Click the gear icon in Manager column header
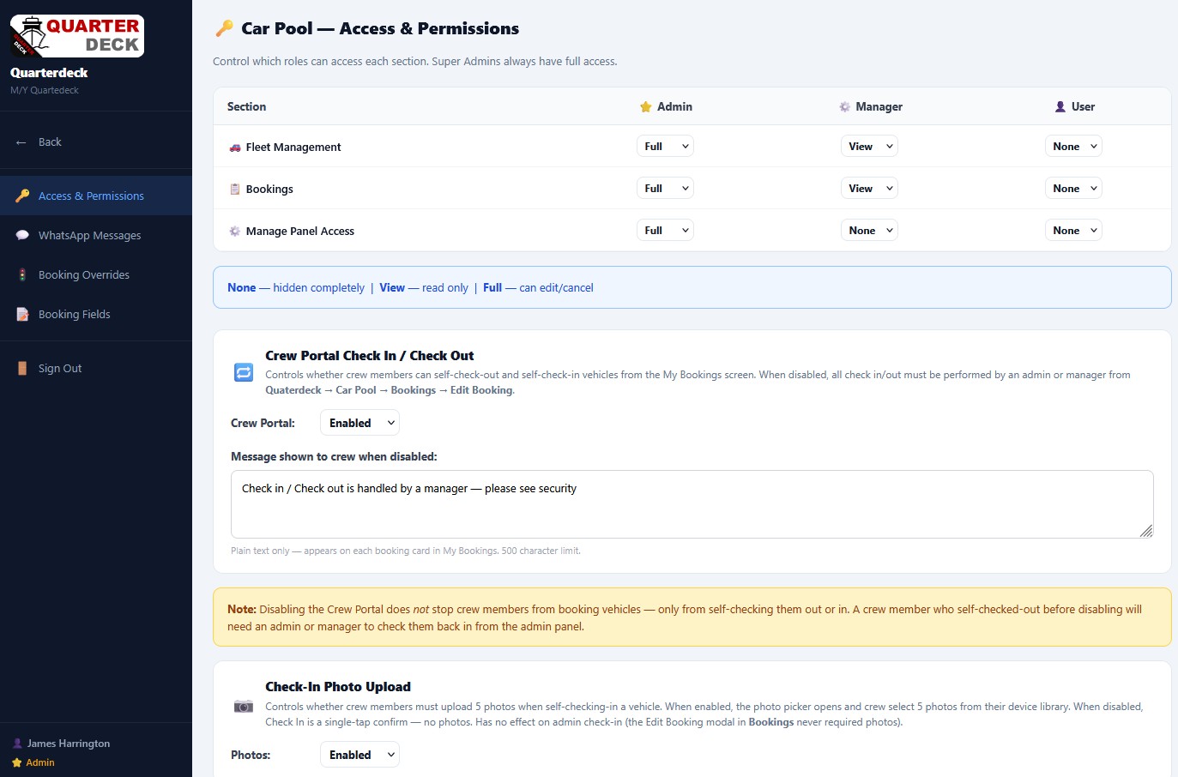This screenshot has width=1178, height=777. pos(845,107)
